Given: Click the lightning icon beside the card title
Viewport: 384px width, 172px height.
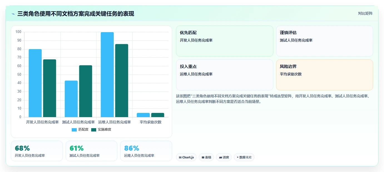Looking at the screenshot, I should coord(13,14).
